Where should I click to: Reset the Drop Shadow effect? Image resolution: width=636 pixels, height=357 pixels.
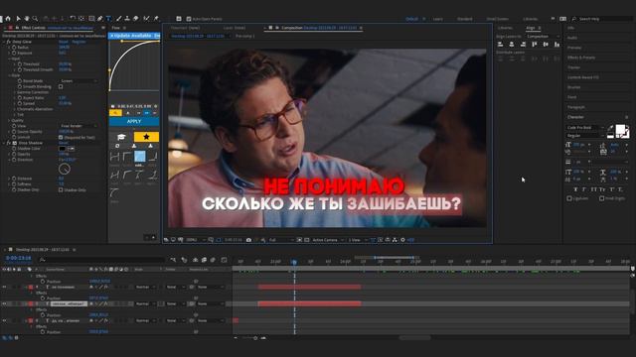pyautogui.click(x=64, y=143)
